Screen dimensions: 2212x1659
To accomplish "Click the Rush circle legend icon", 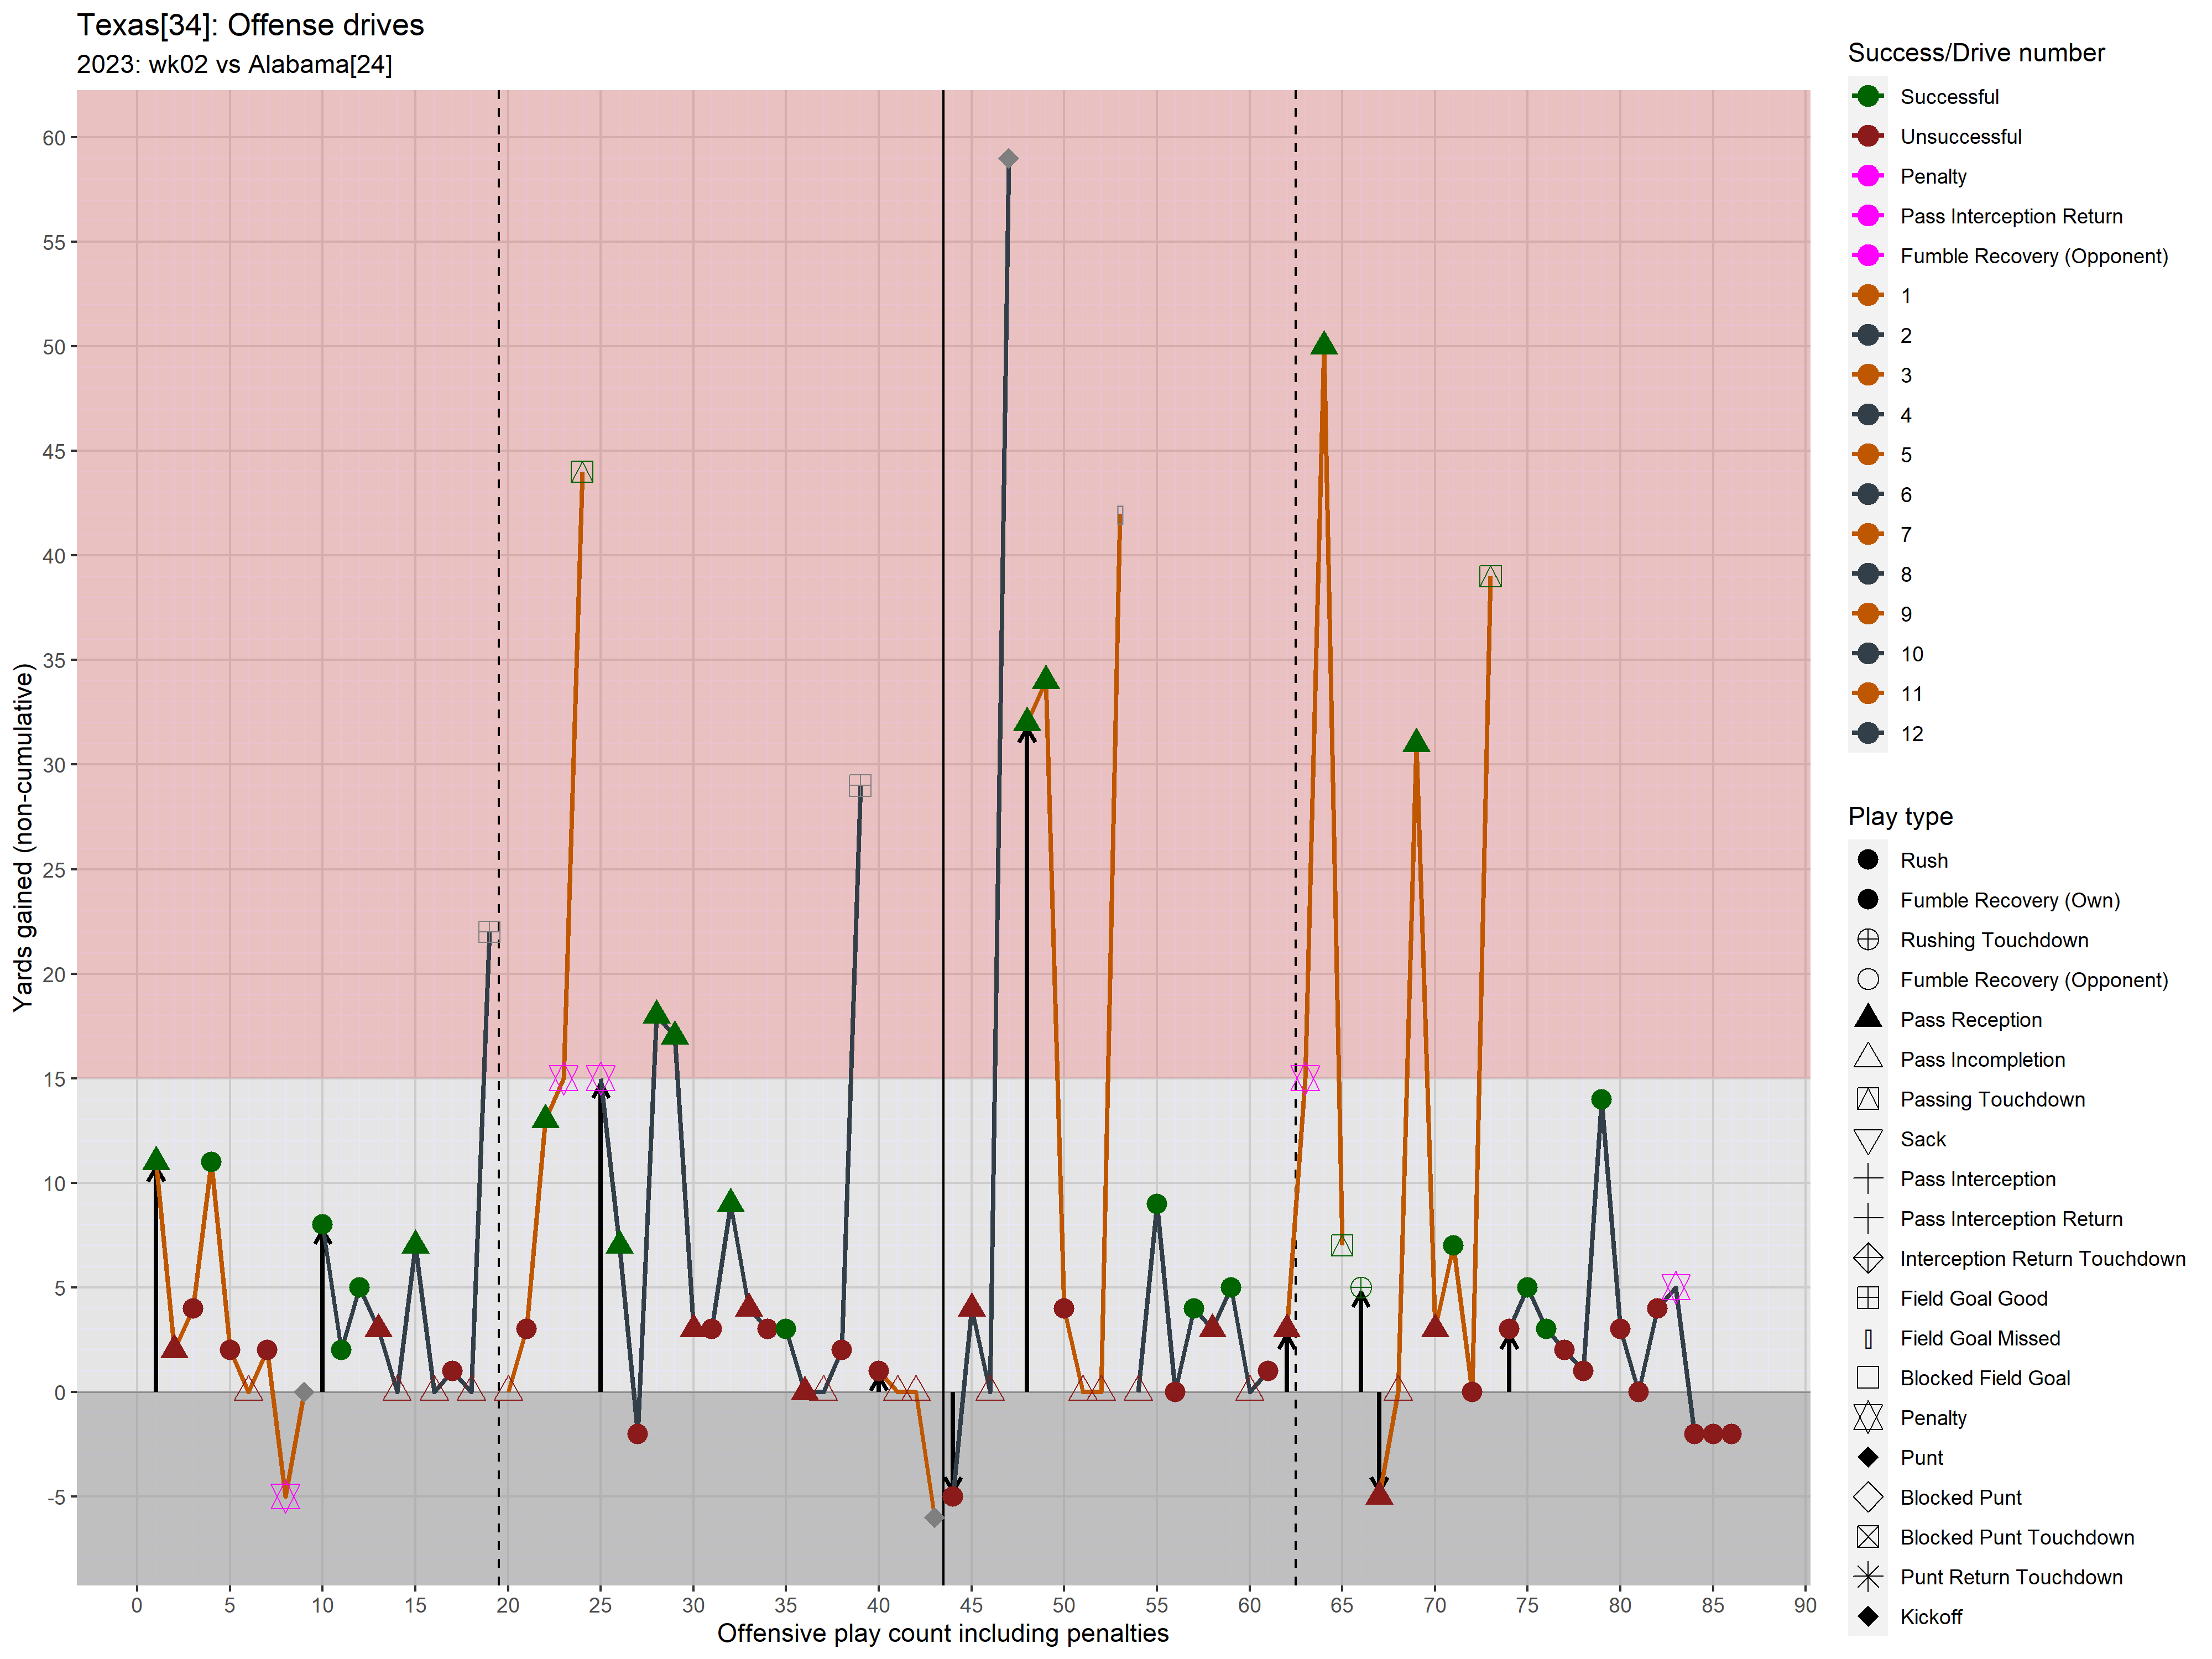I will coord(1867,860).
